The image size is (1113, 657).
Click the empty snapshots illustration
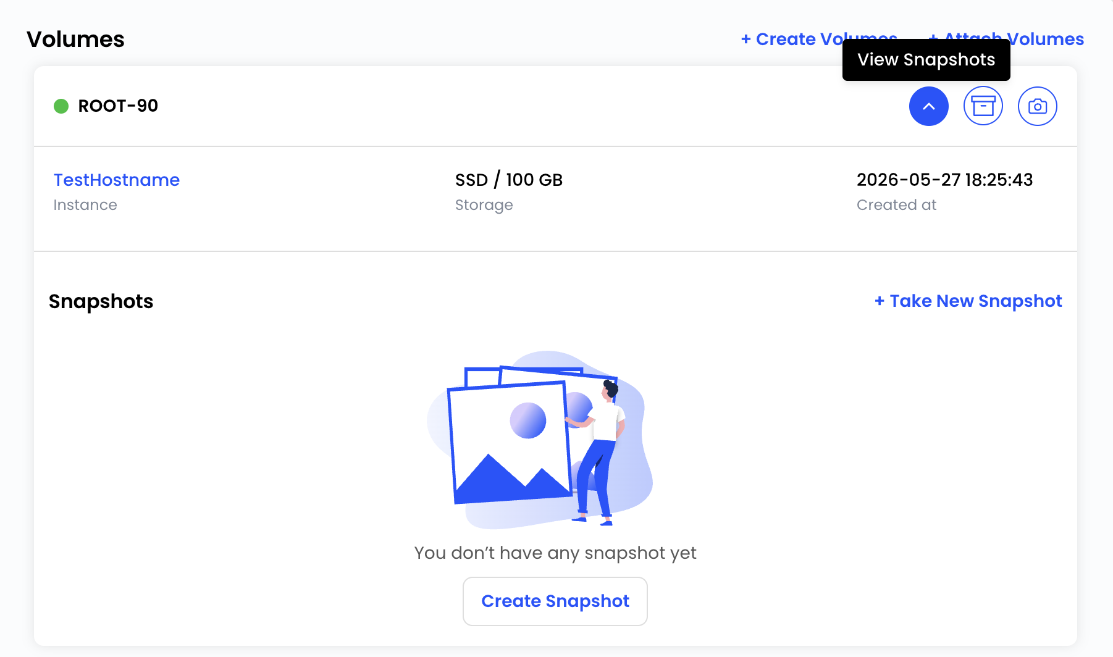(540, 440)
